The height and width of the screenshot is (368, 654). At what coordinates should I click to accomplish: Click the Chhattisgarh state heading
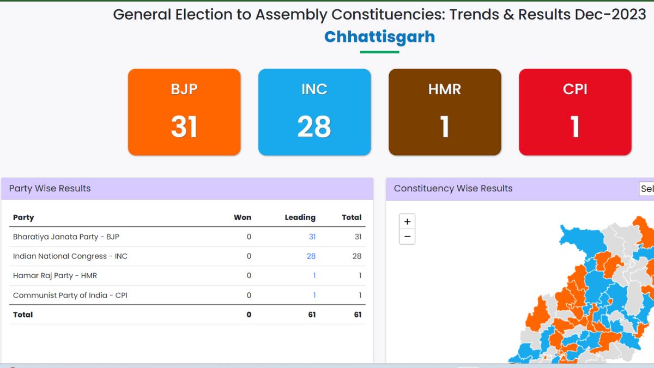click(379, 37)
